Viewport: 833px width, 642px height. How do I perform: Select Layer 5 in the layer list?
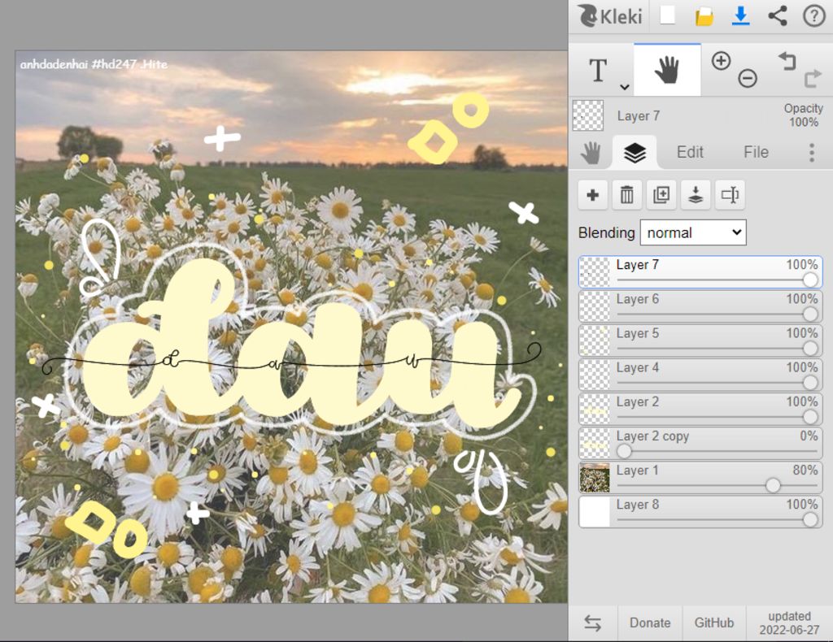(700, 341)
